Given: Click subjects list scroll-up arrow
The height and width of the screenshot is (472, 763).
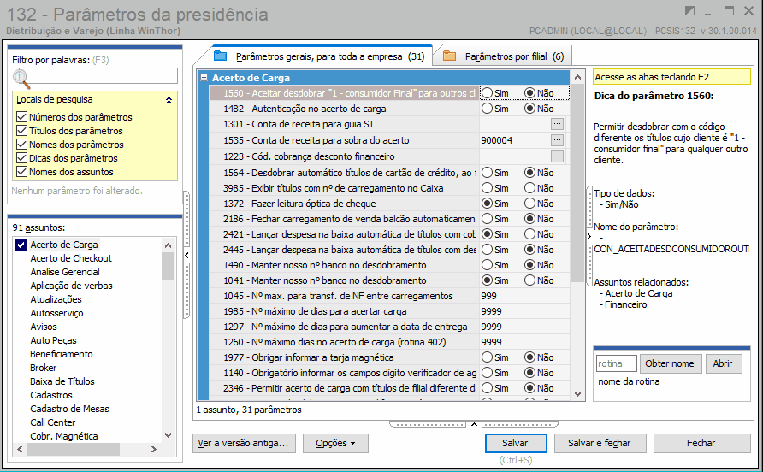Looking at the screenshot, I should point(168,245).
